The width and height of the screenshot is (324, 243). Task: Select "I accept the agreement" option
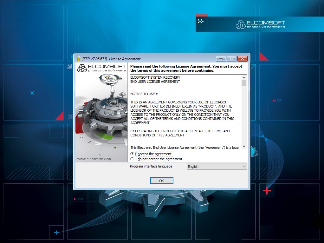[132, 154]
